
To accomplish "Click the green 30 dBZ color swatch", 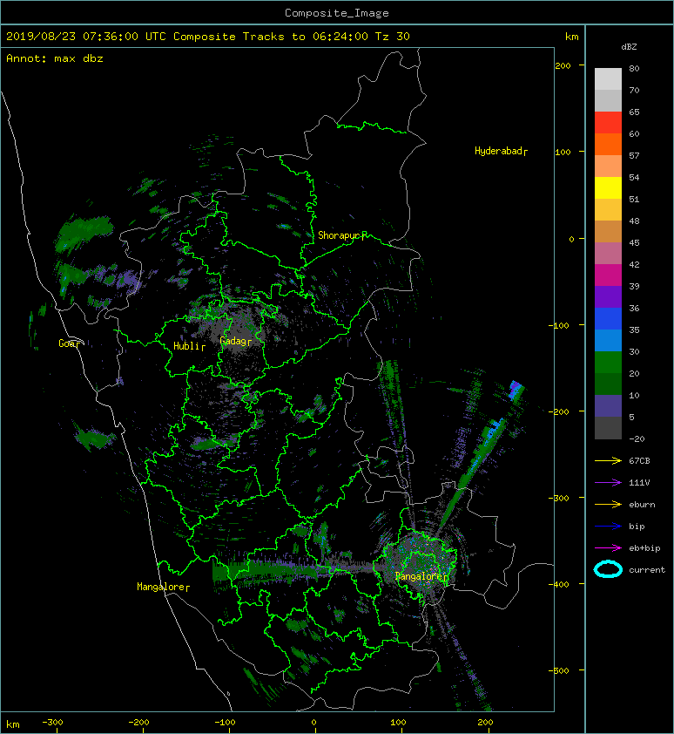I will [608, 363].
